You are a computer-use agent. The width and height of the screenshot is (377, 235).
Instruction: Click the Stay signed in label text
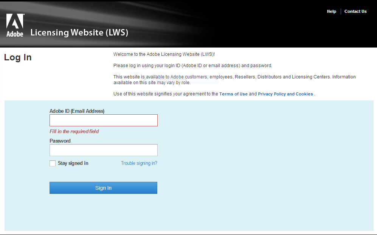pyautogui.click(x=73, y=163)
